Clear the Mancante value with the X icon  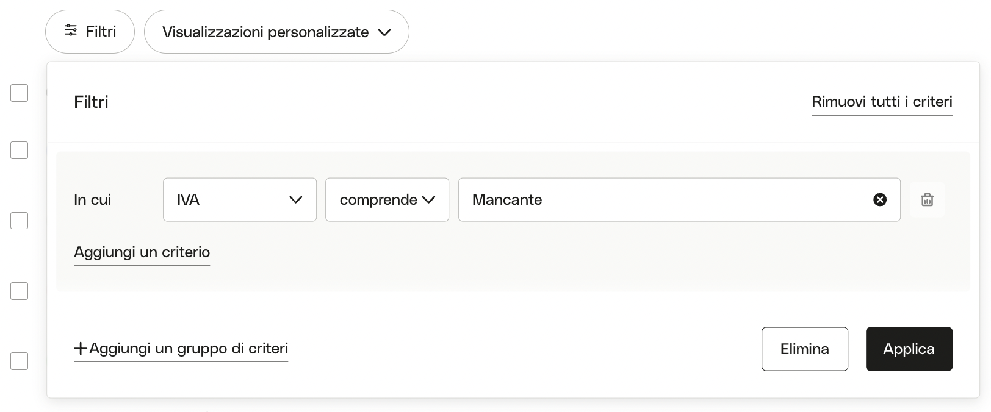pyautogui.click(x=880, y=199)
